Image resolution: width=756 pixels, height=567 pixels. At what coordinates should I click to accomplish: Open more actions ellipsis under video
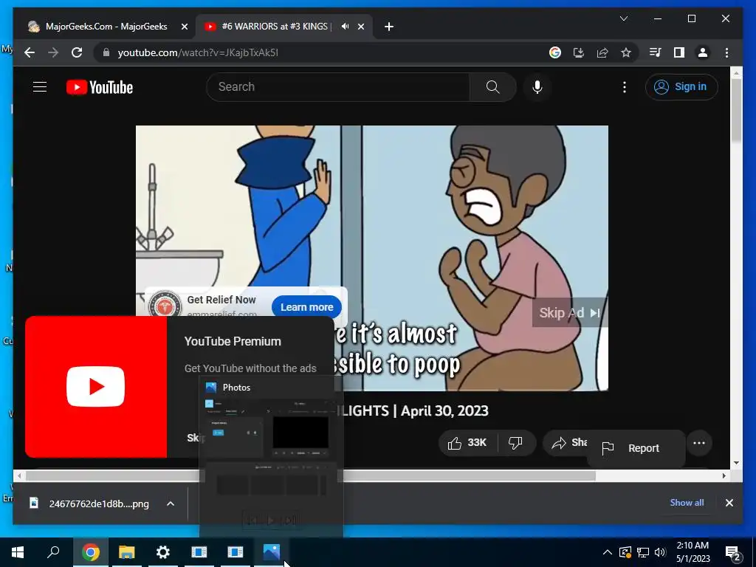click(699, 443)
